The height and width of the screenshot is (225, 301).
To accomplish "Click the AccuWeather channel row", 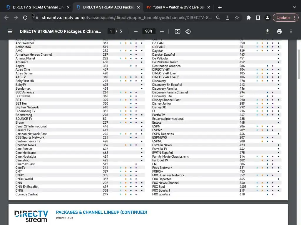I will [80, 43].
